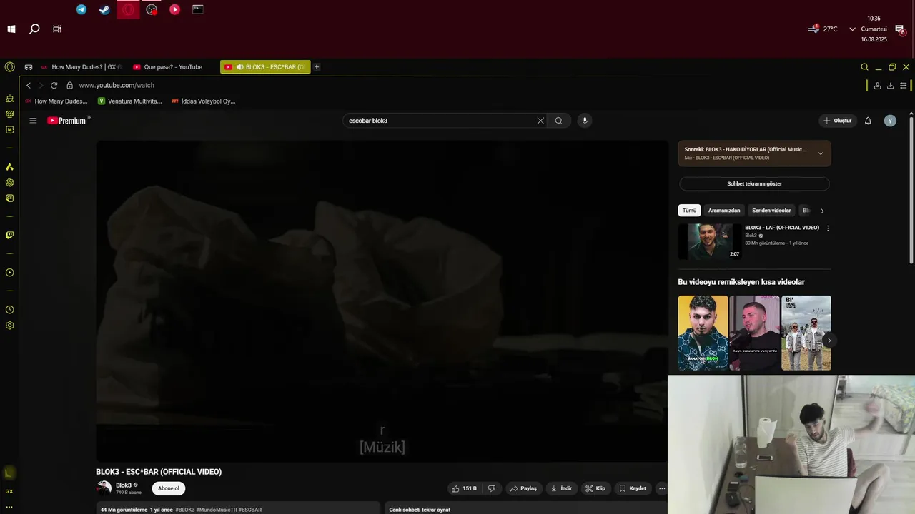The height and width of the screenshot is (514, 915).
Task: Subscribe with the Abone ol button
Action: tap(169, 488)
